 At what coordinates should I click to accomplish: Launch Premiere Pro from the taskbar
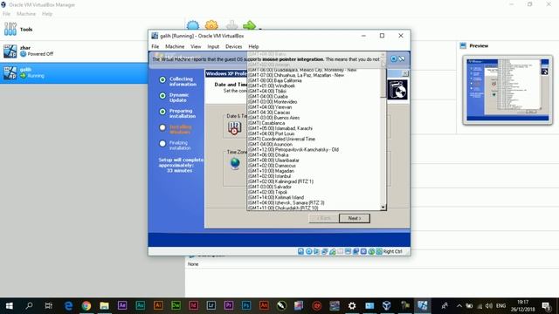pos(229,306)
